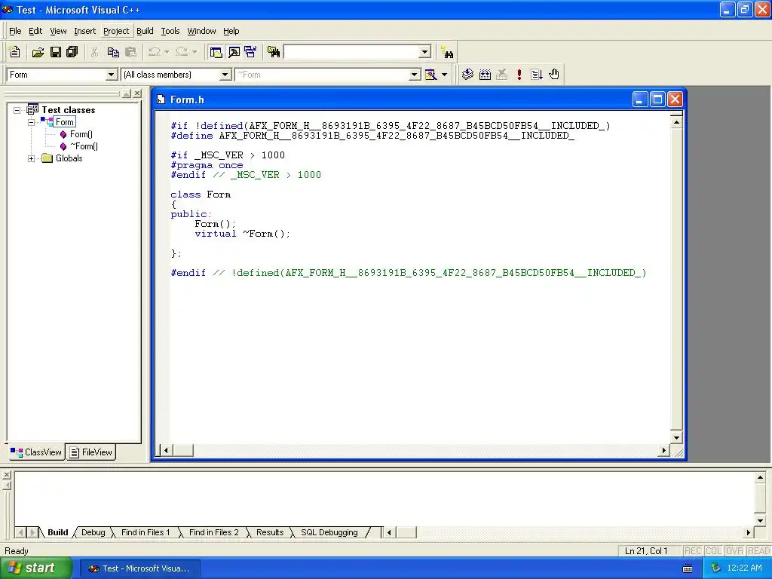Screen dimensions: 772x579
Task: Switch to the Build output tab
Action: tap(57, 532)
